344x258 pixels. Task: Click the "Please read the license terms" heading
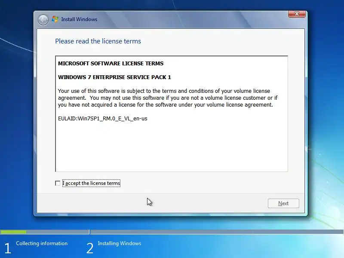(98, 41)
